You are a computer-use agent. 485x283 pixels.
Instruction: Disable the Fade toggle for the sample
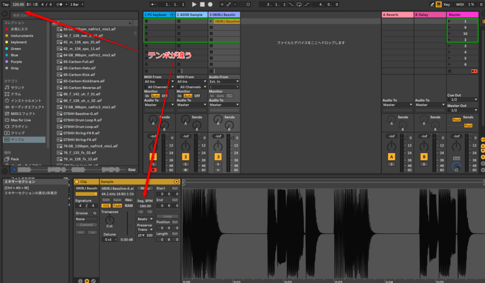click(x=117, y=205)
